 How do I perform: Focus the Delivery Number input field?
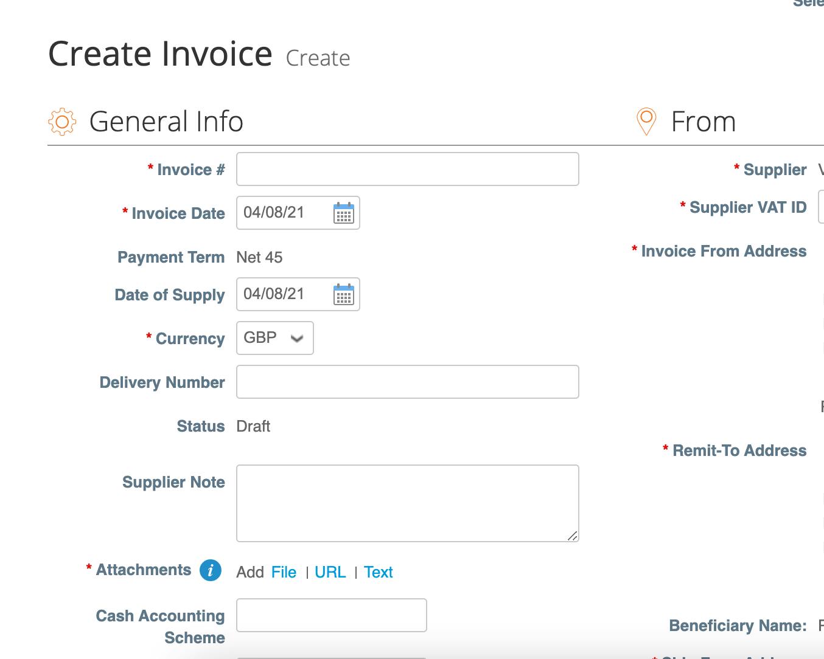pyautogui.click(x=407, y=382)
